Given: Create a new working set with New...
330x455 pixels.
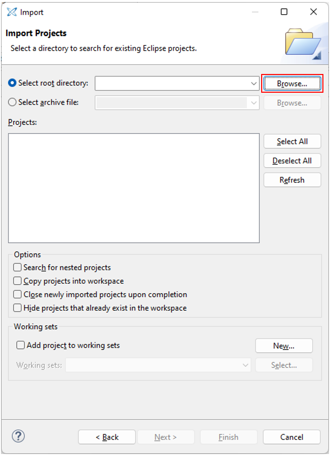Looking at the screenshot, I should (283, 346).
